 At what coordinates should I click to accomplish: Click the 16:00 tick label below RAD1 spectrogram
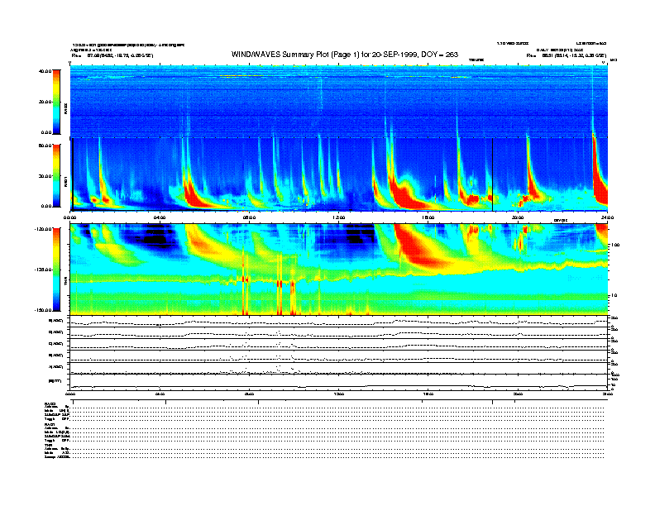[428, 217]
